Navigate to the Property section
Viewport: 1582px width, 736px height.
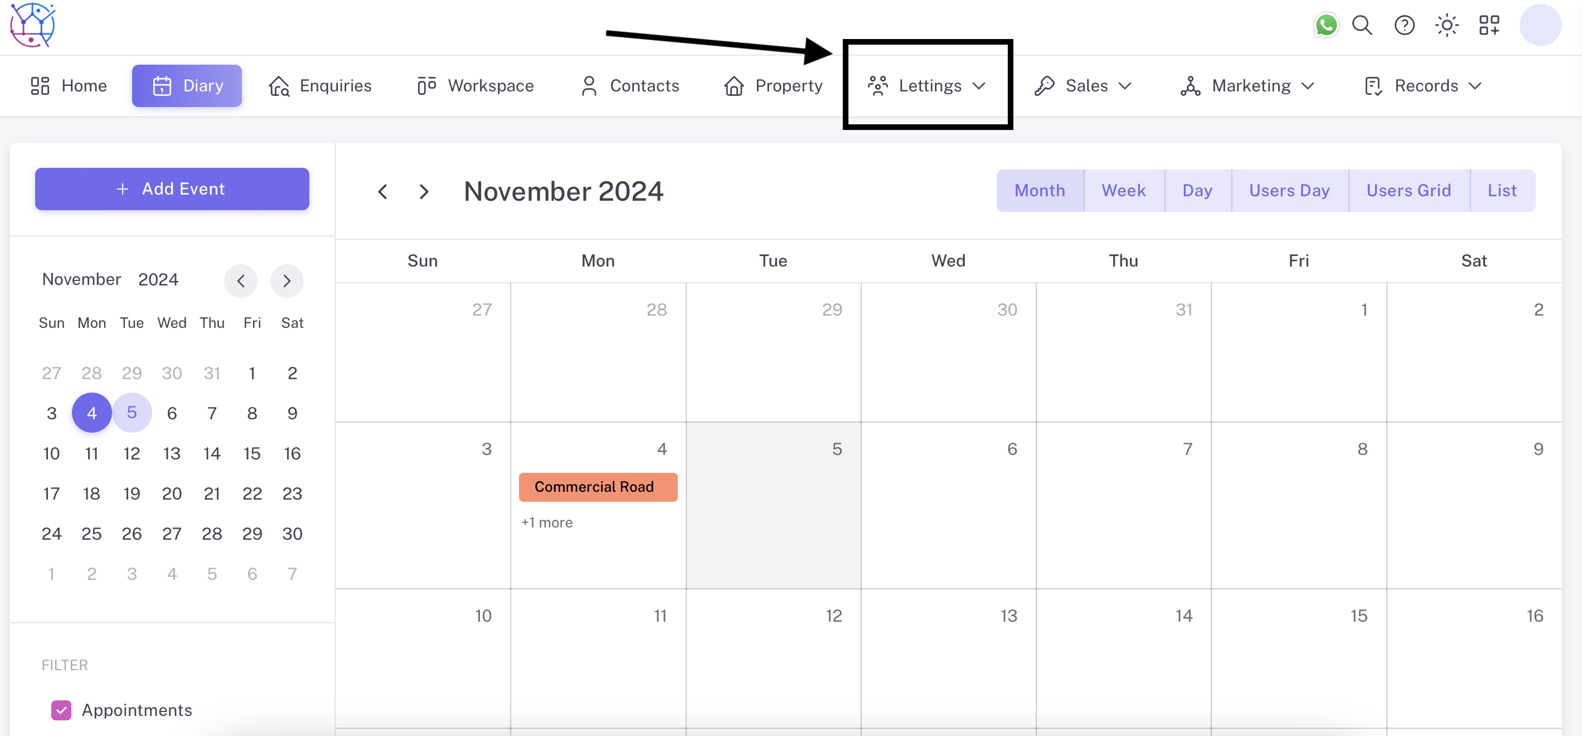pyautogui.click(x=773, y=85)
